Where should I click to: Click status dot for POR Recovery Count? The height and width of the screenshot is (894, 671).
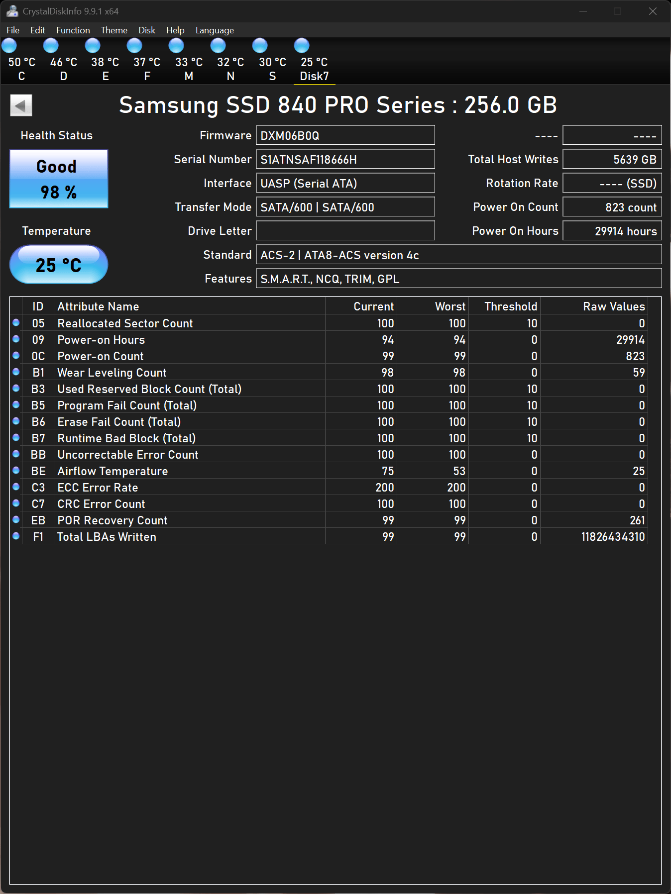pos(16,519)
